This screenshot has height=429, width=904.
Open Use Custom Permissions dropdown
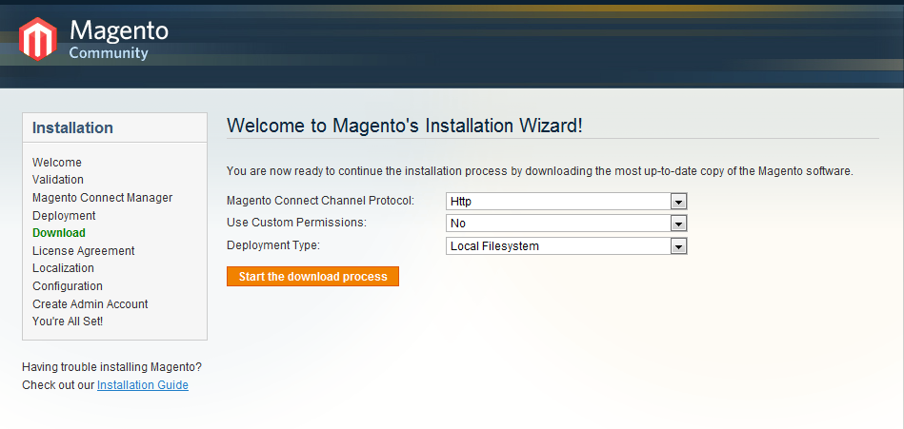[566, 224]
